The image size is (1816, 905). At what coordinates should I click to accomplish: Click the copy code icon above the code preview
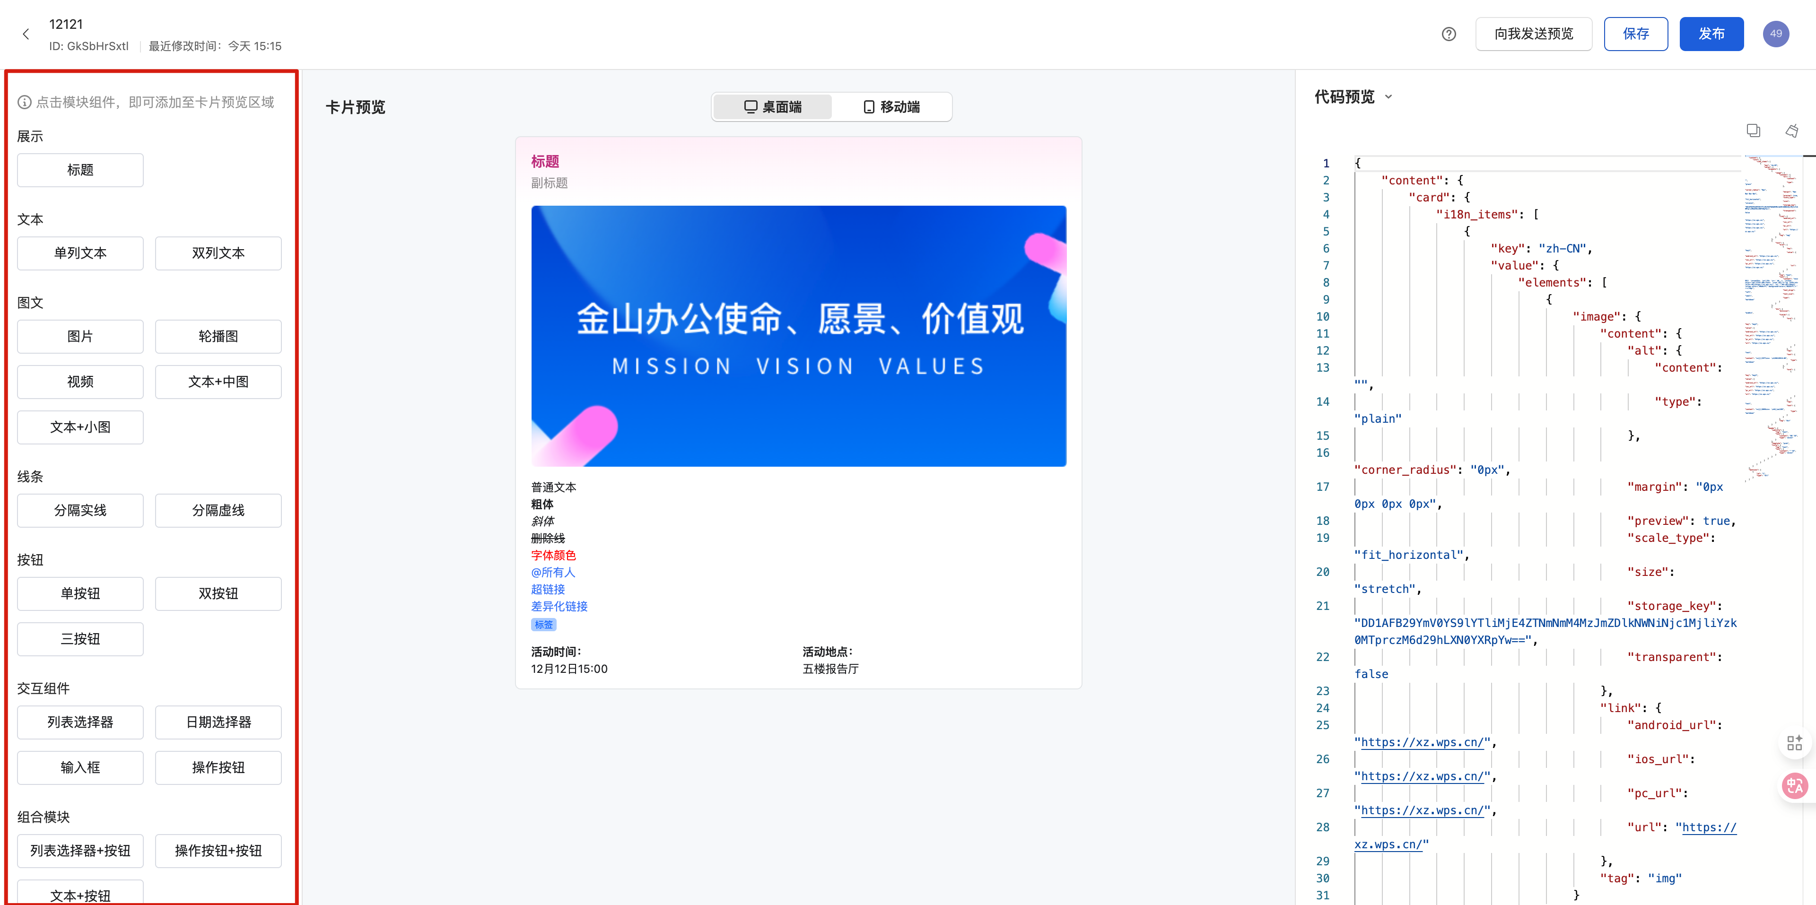1753,131
